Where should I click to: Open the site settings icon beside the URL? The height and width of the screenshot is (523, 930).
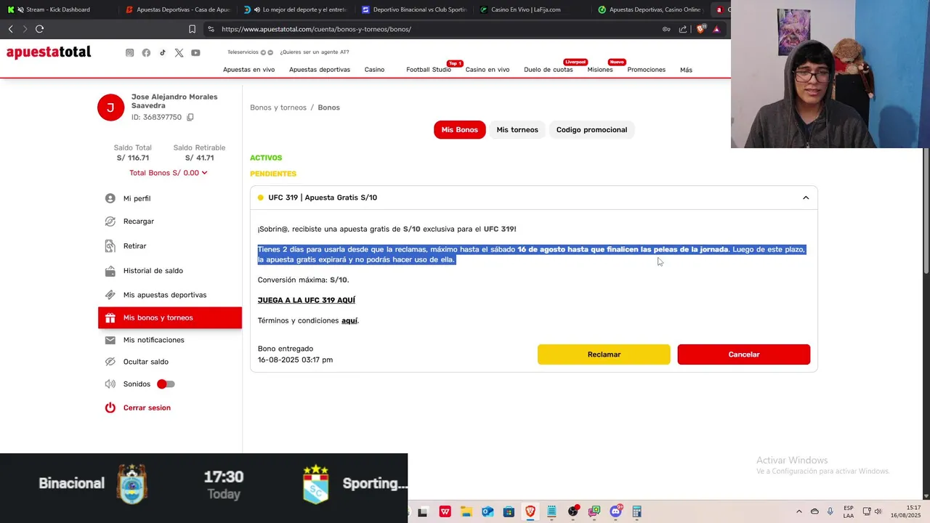pyautogui.click(x=211, y=29)
